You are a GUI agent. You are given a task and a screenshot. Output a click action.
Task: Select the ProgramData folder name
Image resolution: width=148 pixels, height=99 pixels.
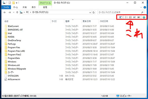pyautogui.click(x=14, y=58)
